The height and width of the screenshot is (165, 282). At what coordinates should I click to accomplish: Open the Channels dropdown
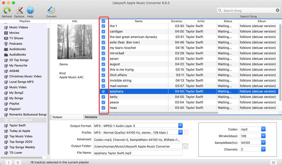click(263, 149)
